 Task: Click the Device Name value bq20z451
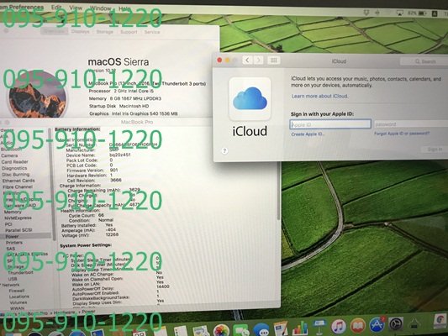(x=120, y=155)
